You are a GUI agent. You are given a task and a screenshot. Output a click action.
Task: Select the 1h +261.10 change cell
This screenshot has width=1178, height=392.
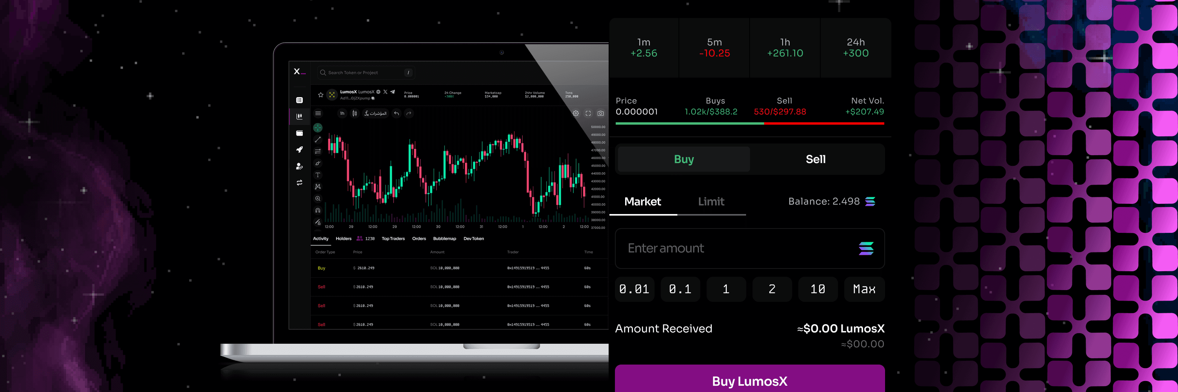(785, 48)
